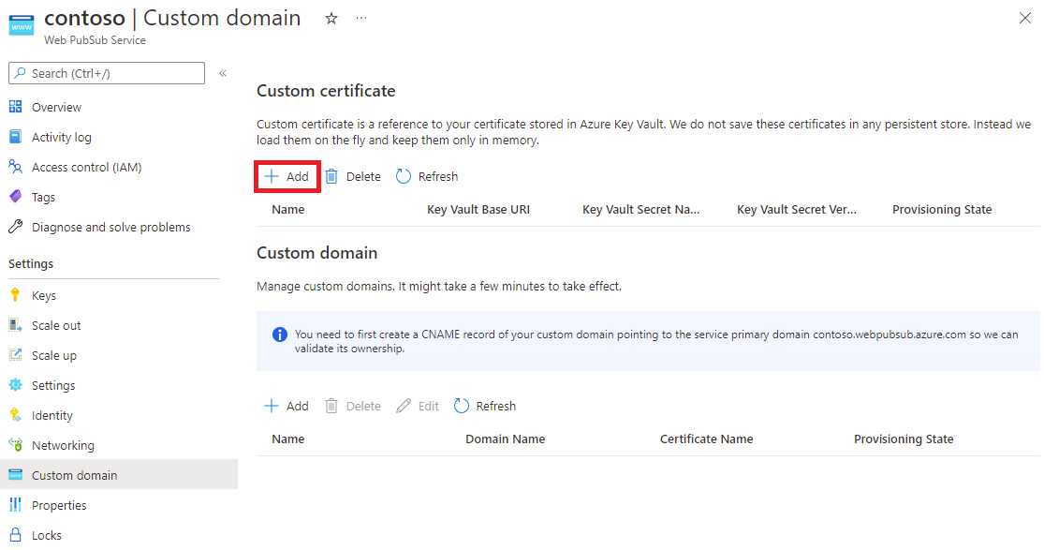Focus the Search (Ctrl+/) box
The image size is (1044, 550).
pyautogui.click(x=107, y=73)
